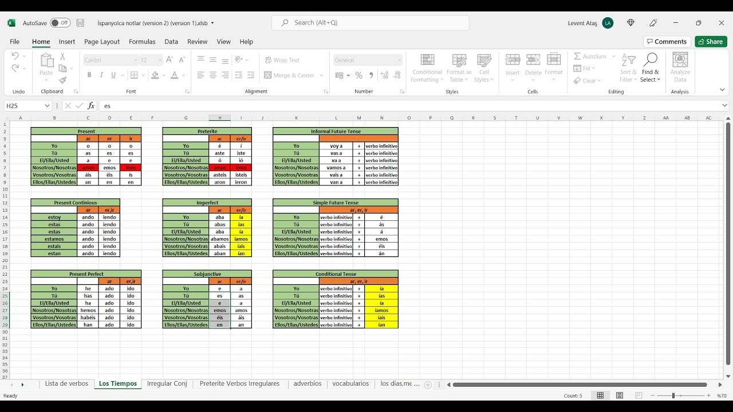Click Middle Align icon

pyautogui.click(x=213, y=60)
